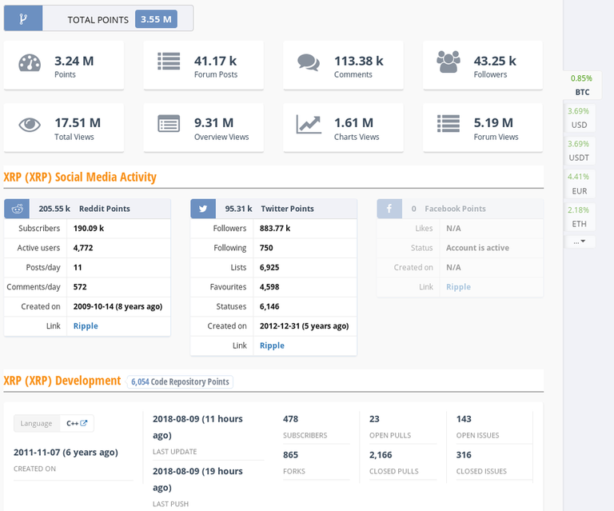
Task: Click the 23 Open Pulls stat
Action: [374, 419]
